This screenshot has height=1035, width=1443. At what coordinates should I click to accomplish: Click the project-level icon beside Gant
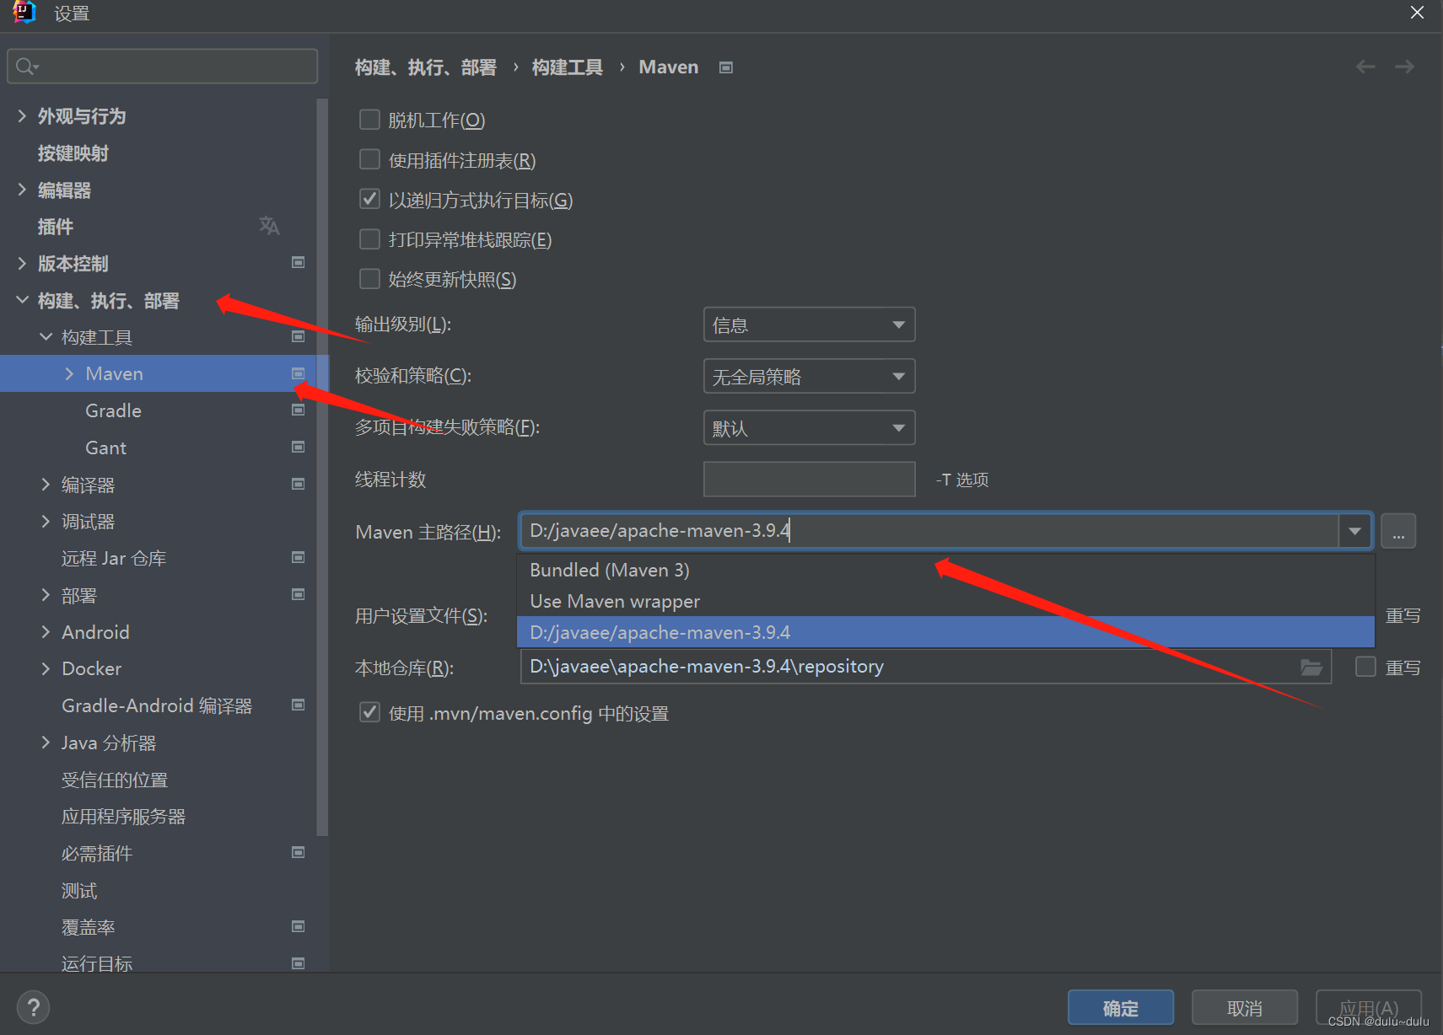tap(298, 448)
